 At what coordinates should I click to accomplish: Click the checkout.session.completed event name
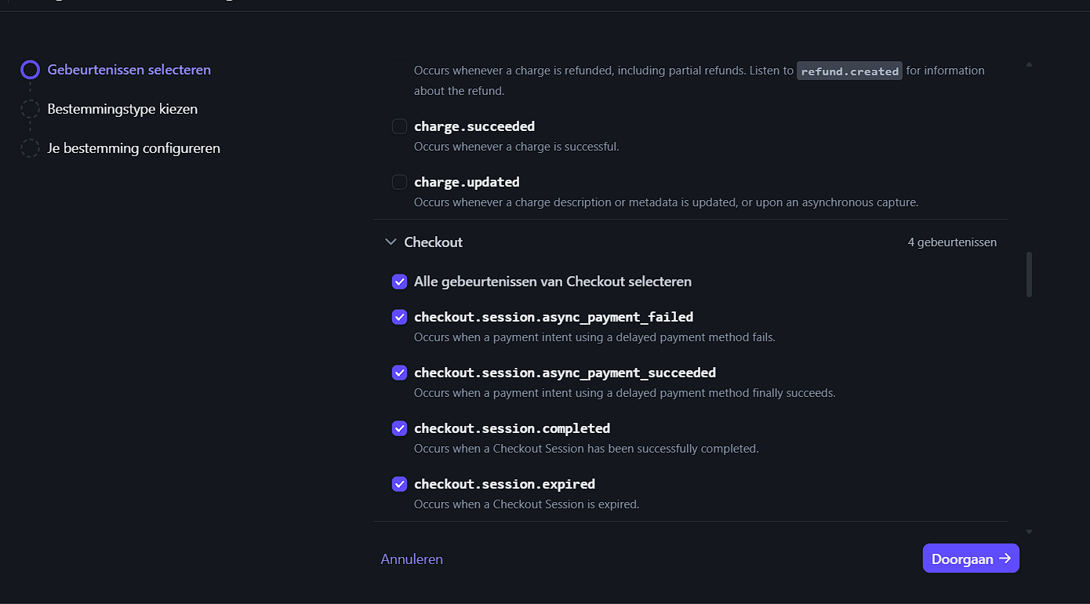[512, 428]
